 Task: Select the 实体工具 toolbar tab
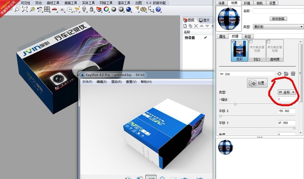(88, 3)
